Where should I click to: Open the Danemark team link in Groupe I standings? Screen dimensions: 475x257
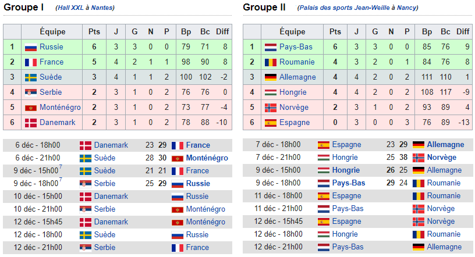(57, 123)
